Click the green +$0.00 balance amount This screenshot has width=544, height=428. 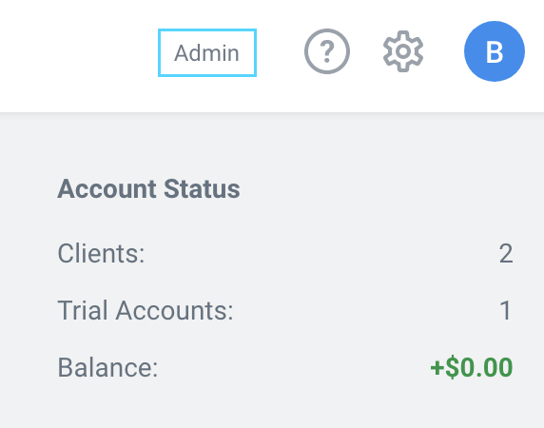pos(472,367)
